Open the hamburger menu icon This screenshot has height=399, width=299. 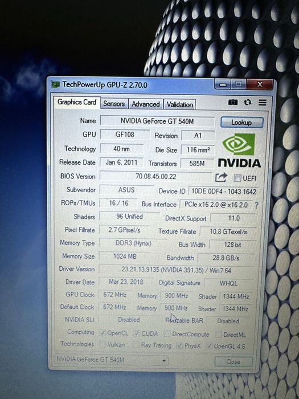point(263,102)
